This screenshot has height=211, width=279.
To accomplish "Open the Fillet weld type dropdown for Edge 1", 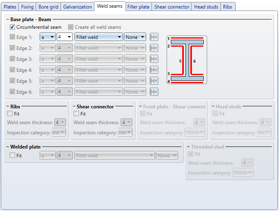I will 99,37.
